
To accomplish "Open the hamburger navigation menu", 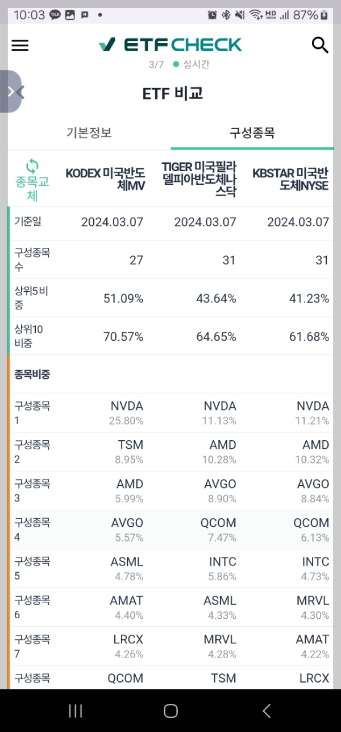I will [x=20, y=46].
